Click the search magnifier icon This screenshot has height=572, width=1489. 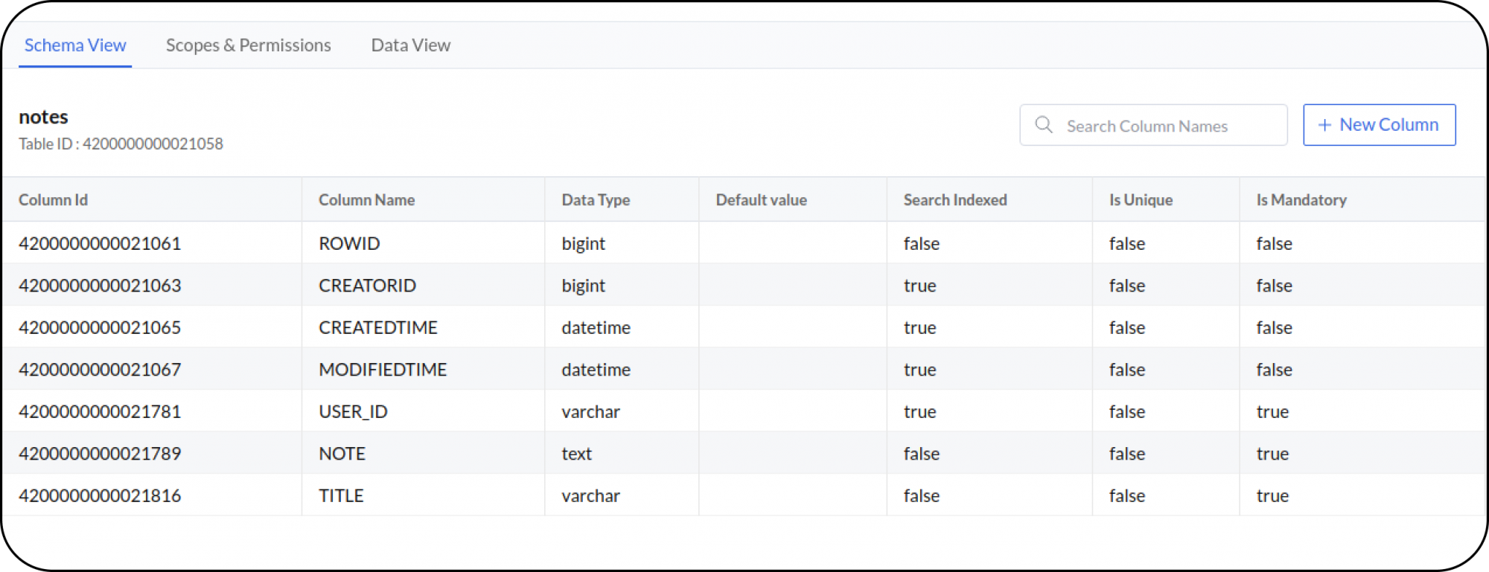tap(1044, 125)
